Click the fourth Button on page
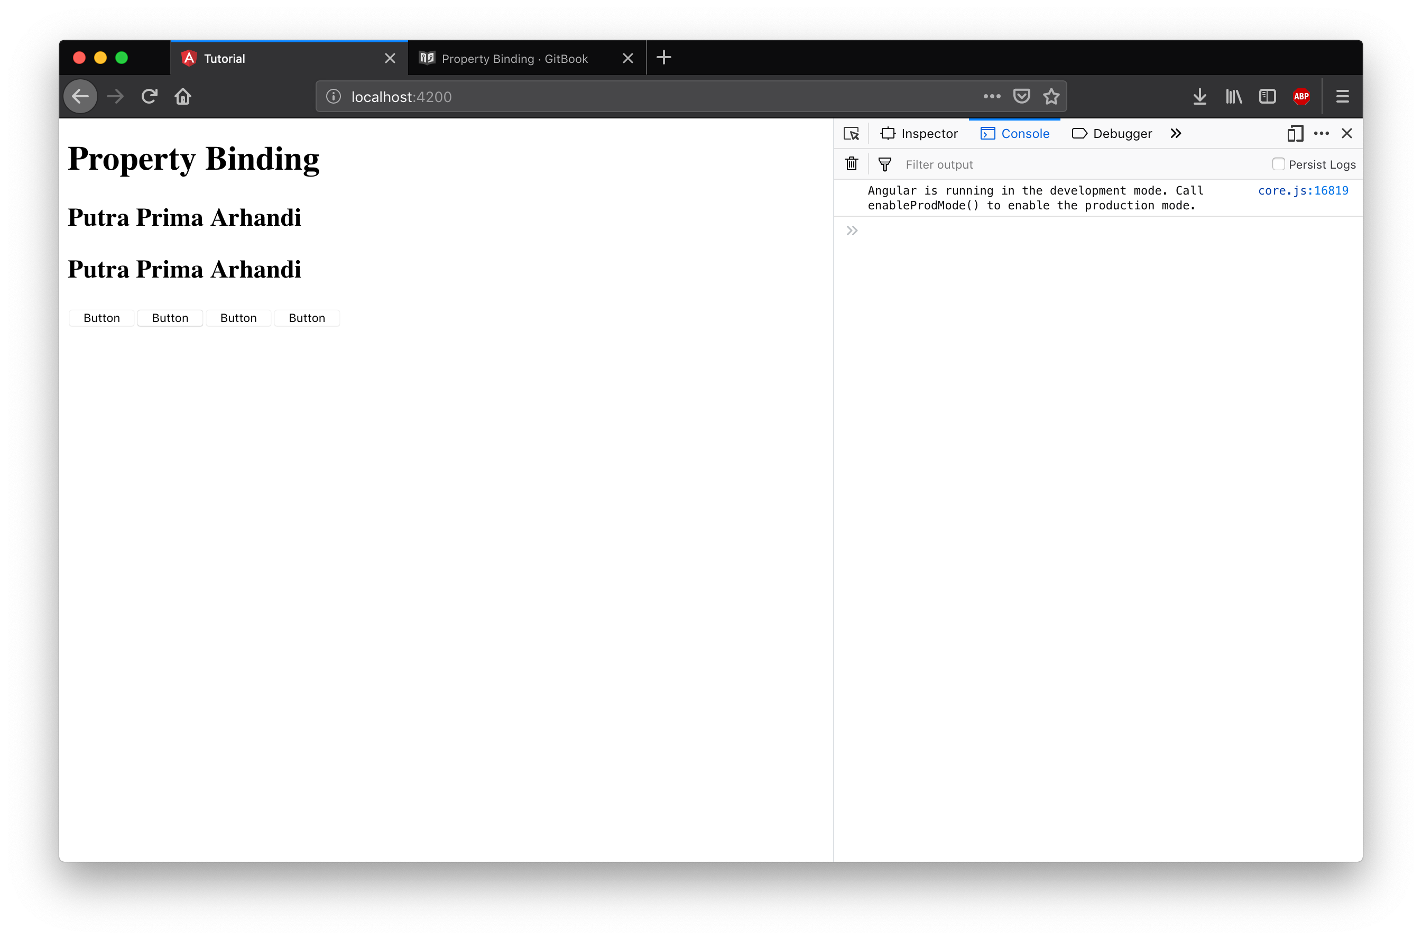The image size is (1422, 940). point(306,318)
